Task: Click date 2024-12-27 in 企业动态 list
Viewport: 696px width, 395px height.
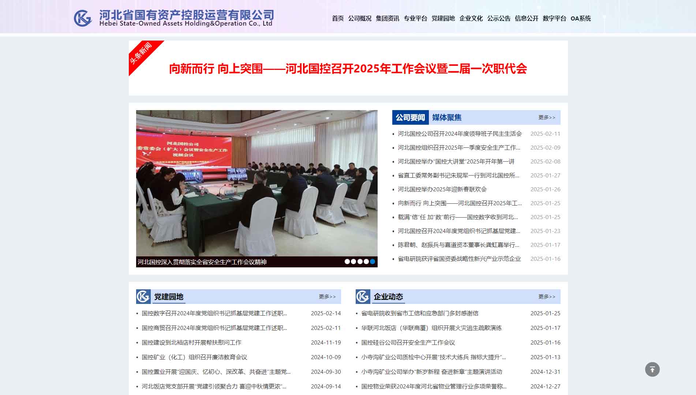Action: click(545, 387)
